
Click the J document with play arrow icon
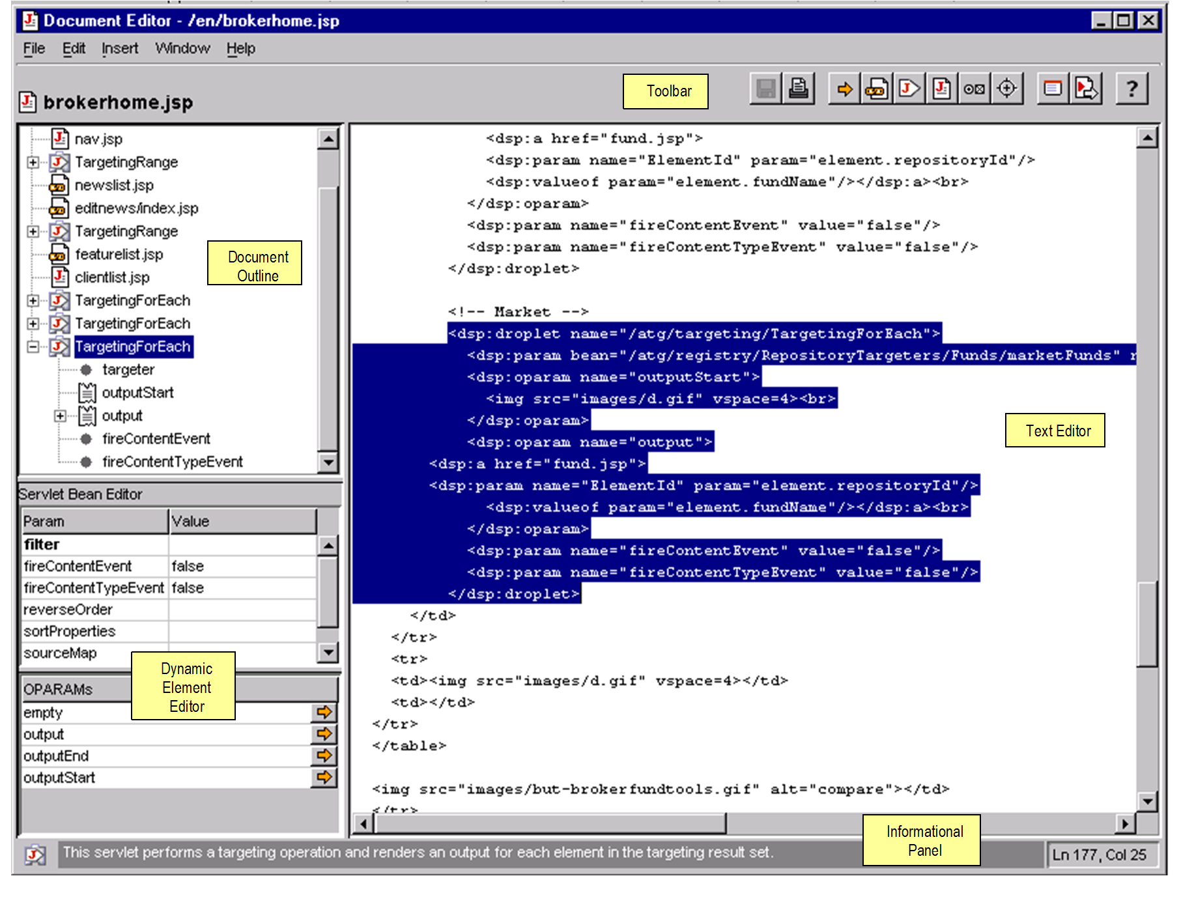909,89
